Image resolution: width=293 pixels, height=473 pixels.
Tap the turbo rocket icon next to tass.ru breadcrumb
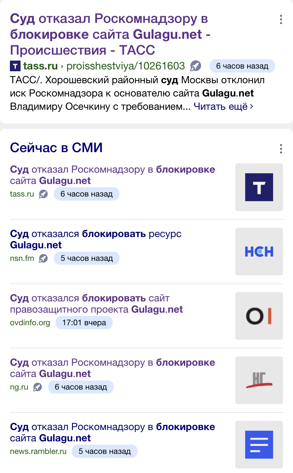(x=196, y=66)
